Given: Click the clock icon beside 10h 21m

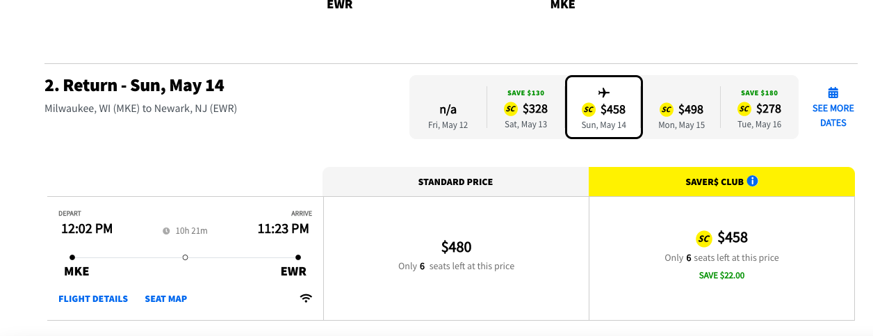Looking at the screenshot, I should click(x=166, y=231).
